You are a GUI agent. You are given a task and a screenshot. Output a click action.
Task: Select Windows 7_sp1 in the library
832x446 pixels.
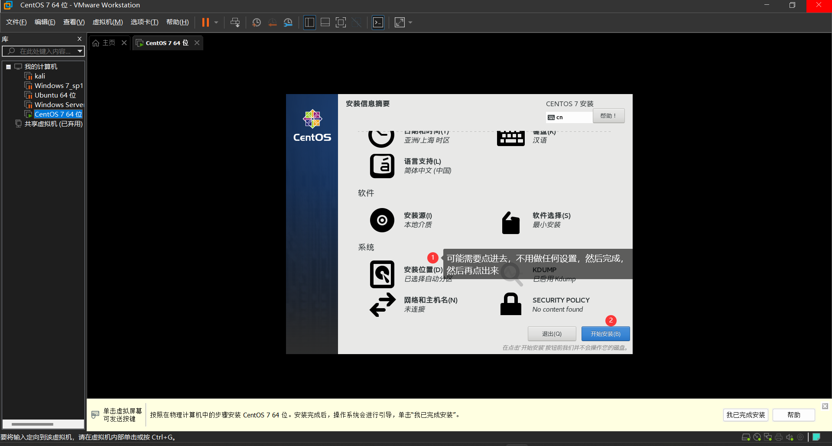58,86
